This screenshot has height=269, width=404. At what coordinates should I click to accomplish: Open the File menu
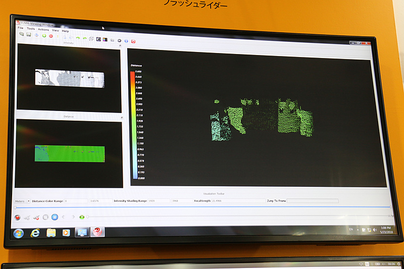point(20,28)
